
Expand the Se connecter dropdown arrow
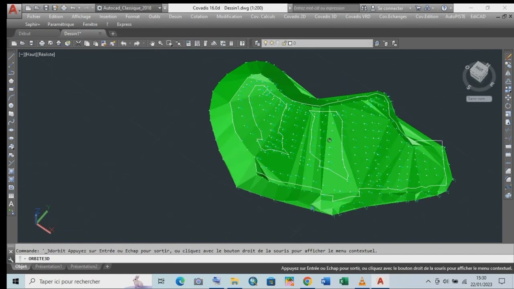point(410,8)
